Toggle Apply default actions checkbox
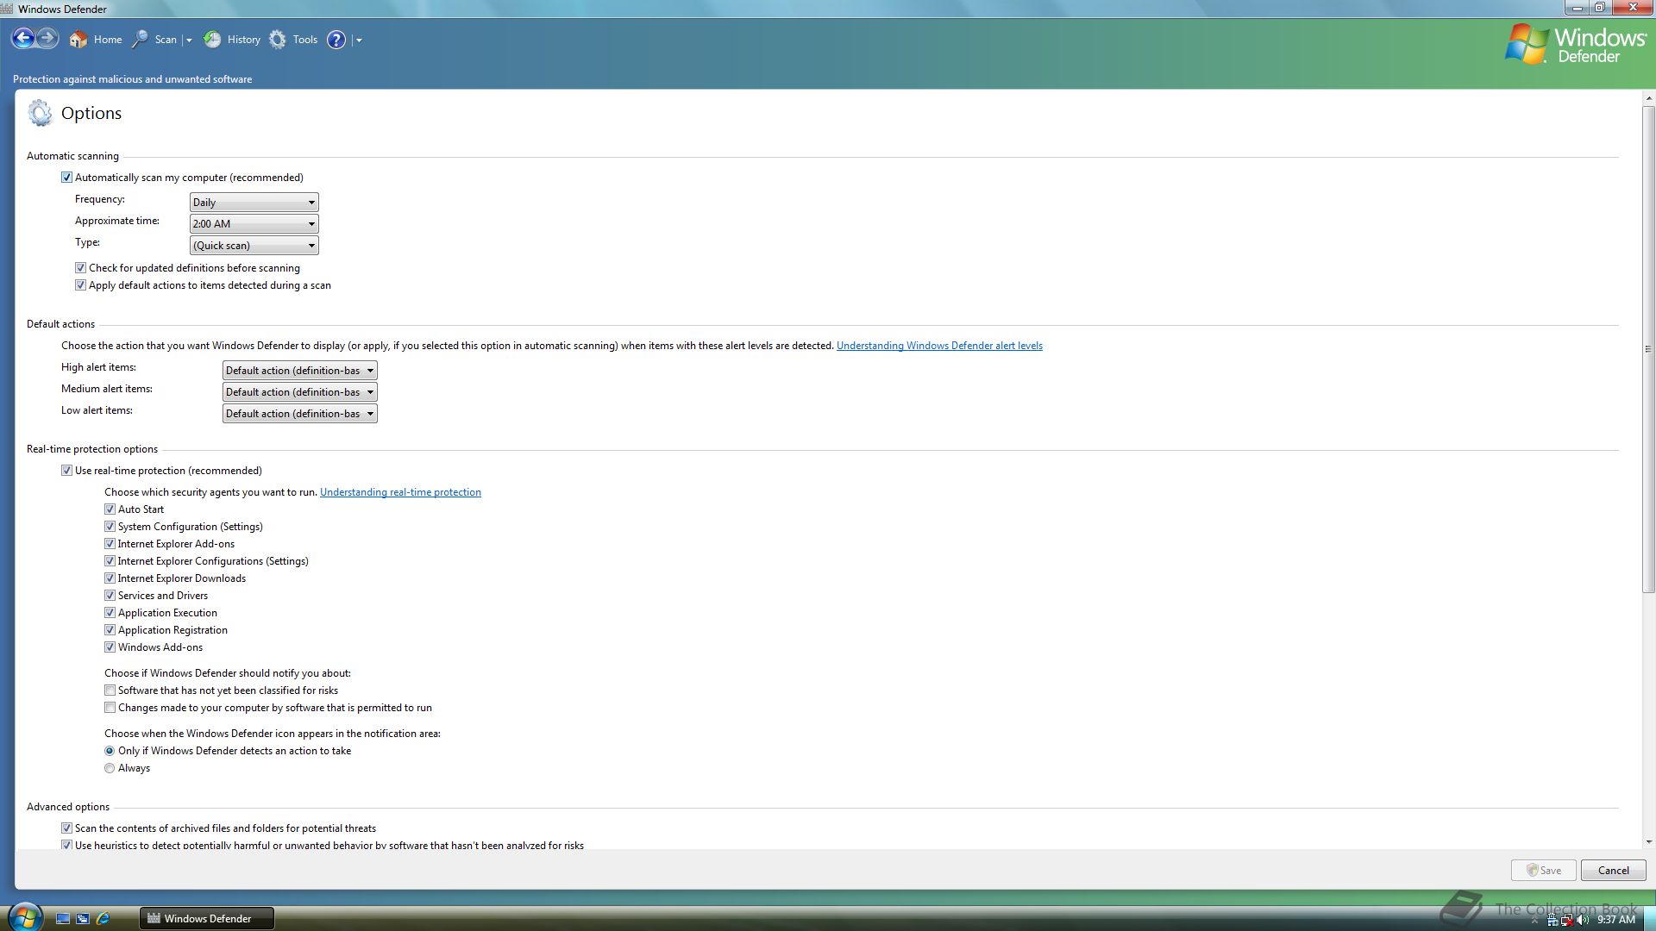The width and height of the screenshot is (1656, 931). [x=80, y=285]
